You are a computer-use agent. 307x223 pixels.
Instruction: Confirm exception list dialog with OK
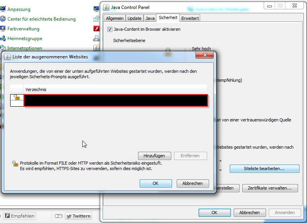156,183
